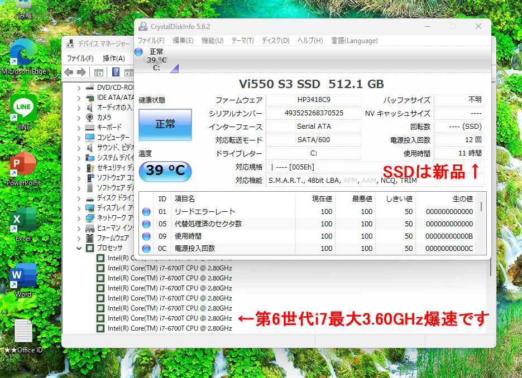Minimize the CrystalDiskInfo window
The width and height of the screenshot is (522, 378).
pos(428,26)
